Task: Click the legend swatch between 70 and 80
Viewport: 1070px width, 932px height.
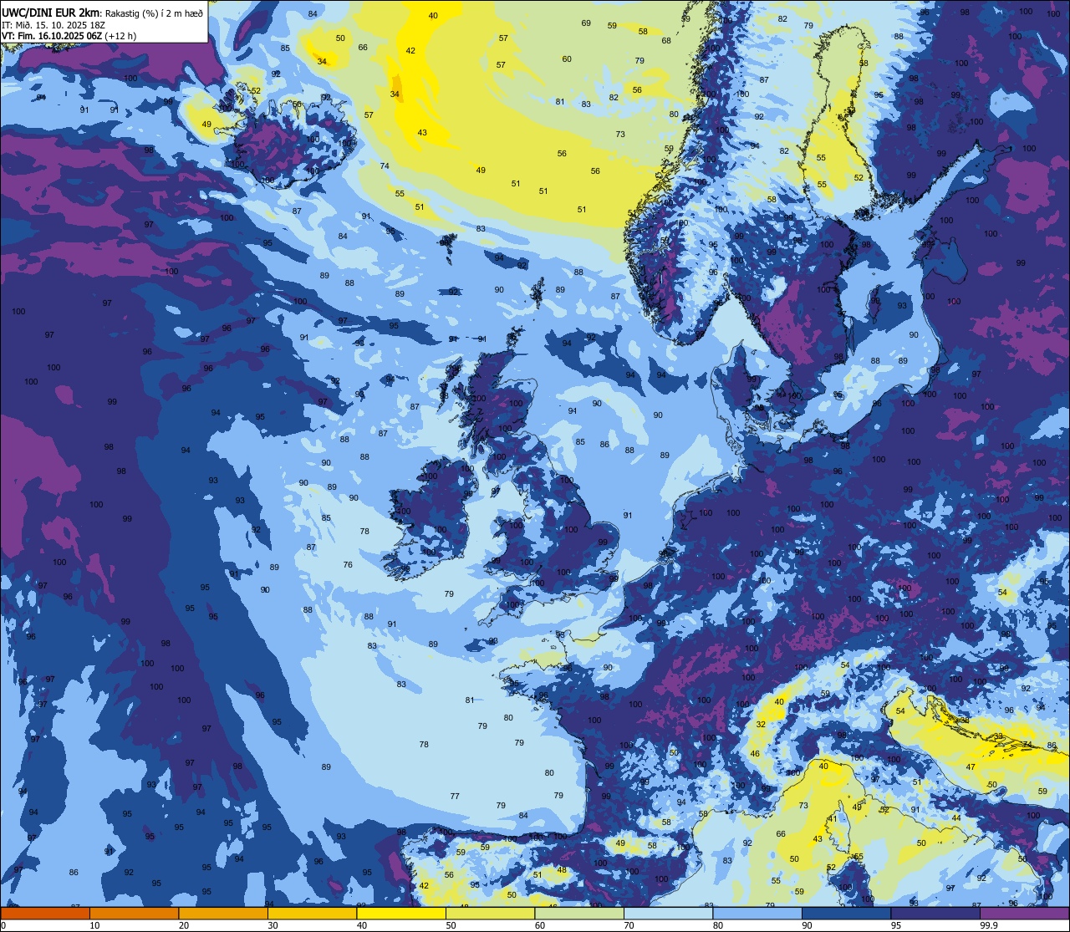Action: coord(668,913)
